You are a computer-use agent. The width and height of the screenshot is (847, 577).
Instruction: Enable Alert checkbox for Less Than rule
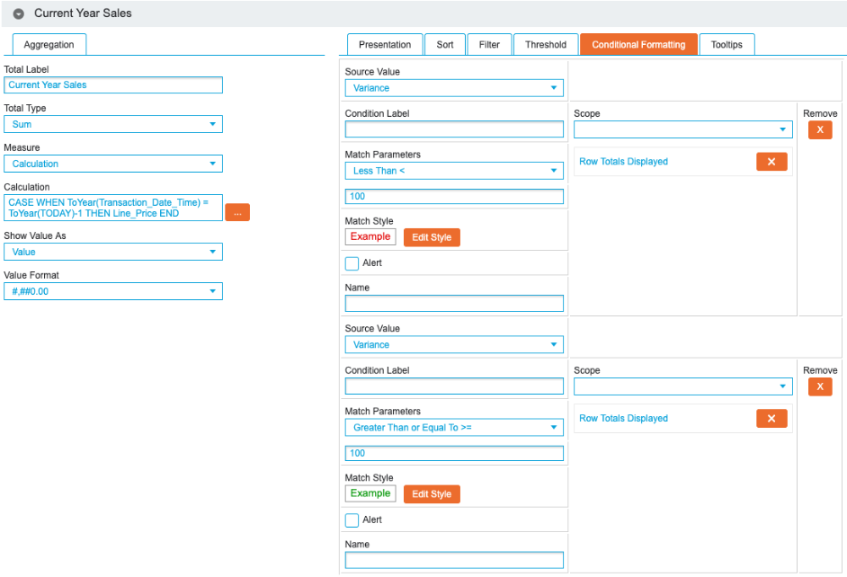(x=352, y=263)
